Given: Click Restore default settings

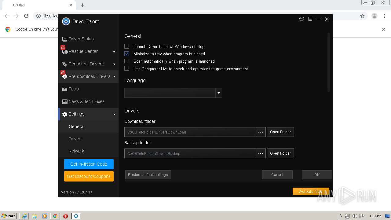Looking at the screenshot, I should click(x=148, y=175).
